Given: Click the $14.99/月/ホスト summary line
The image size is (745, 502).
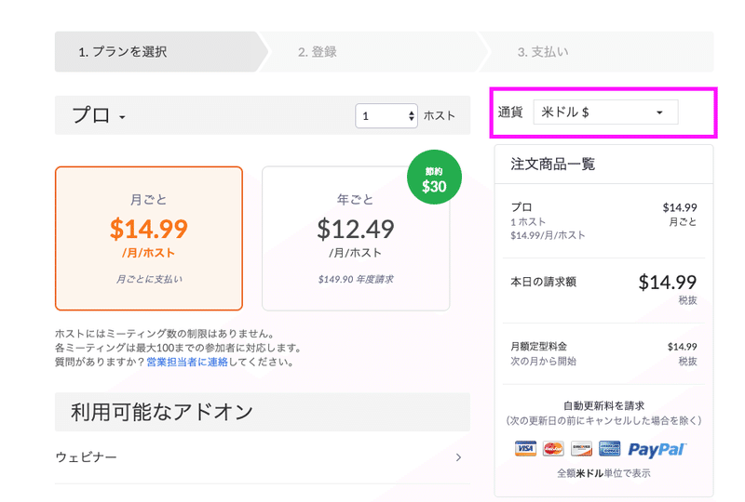Looking at the screenshot, I should (x=548, y=235).
